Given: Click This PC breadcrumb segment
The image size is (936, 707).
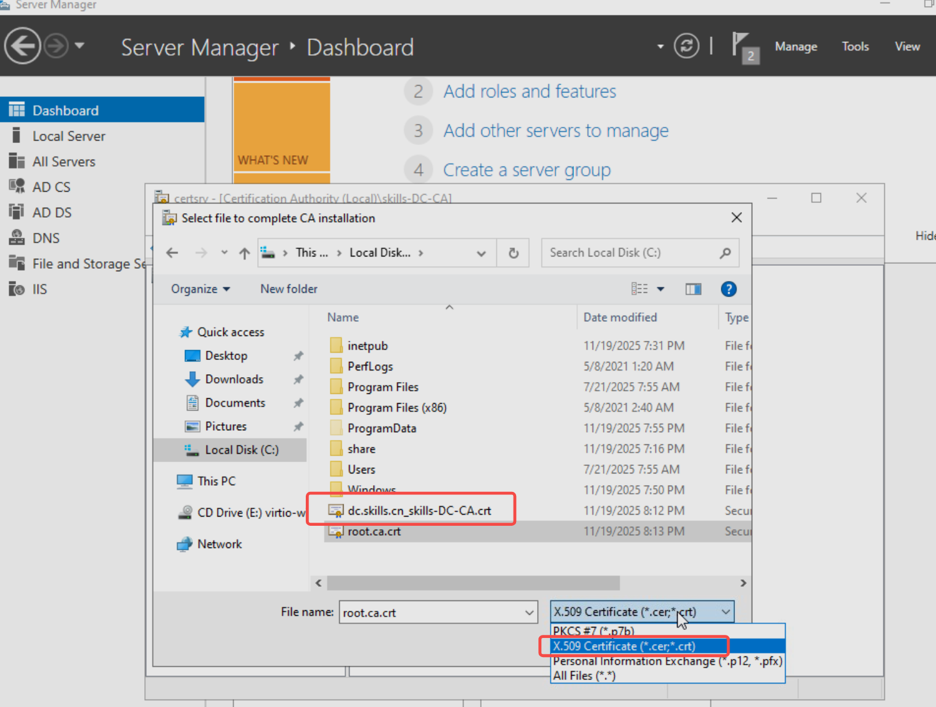Looking at the screenshot, I should [311, 253].
